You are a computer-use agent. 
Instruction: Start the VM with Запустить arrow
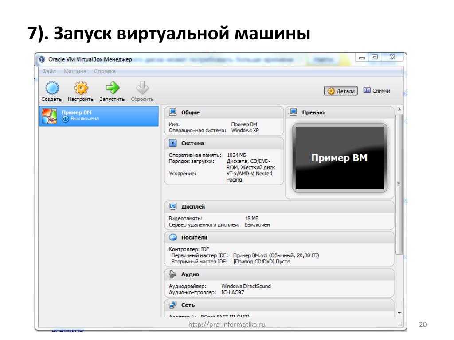point(112,88)
